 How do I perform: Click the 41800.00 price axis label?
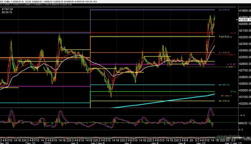pyautogui.click(x=245, y=10)
